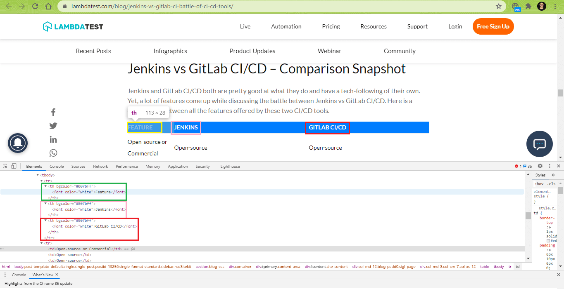564x289 pixels.
Task: Toggle the .cls class editor
Action: (x=552, y=184)
